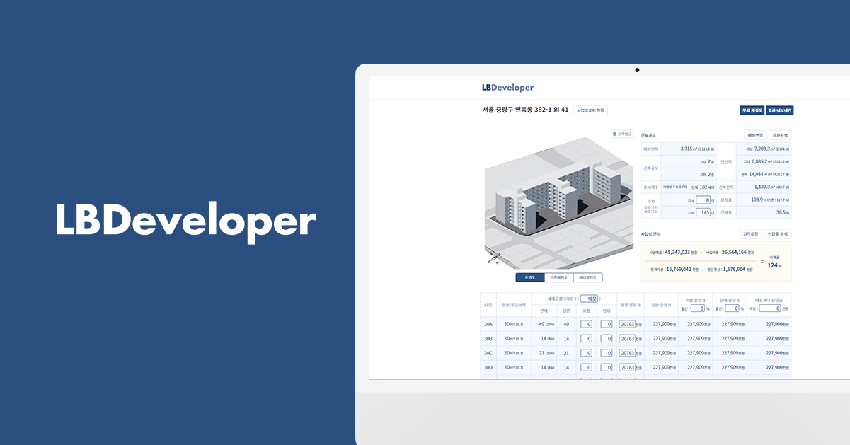Click the LBDeveloper logo at top
This screenshot has width=850, height=445.
[x=506, y=86]
